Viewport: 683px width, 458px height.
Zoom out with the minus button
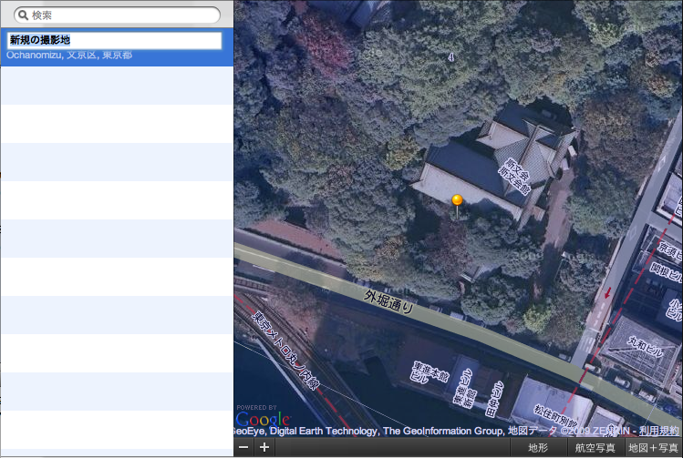(x=243, y=447)
